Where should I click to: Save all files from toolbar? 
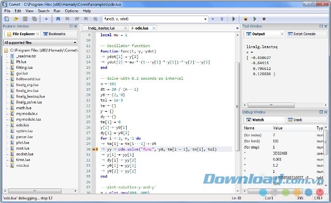point(34,19)
